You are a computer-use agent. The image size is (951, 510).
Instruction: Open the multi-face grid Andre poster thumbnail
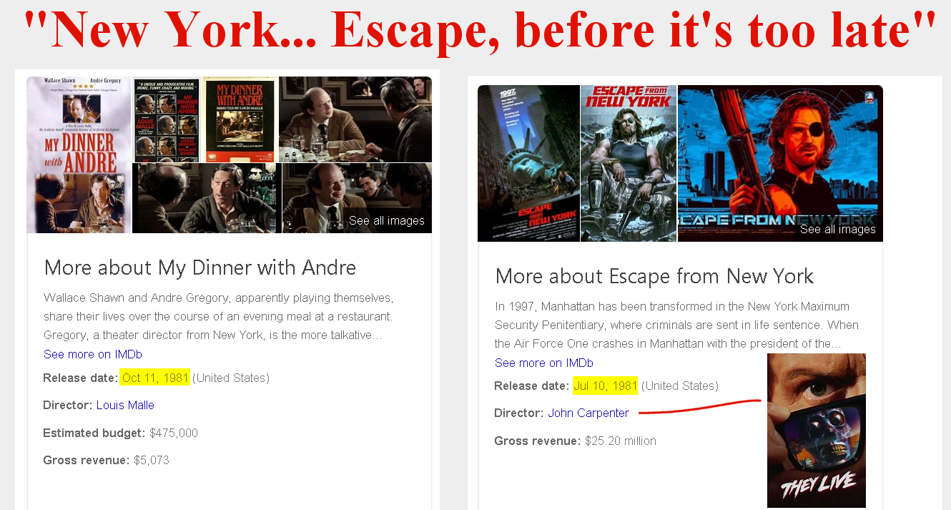(x=166, y=119)
